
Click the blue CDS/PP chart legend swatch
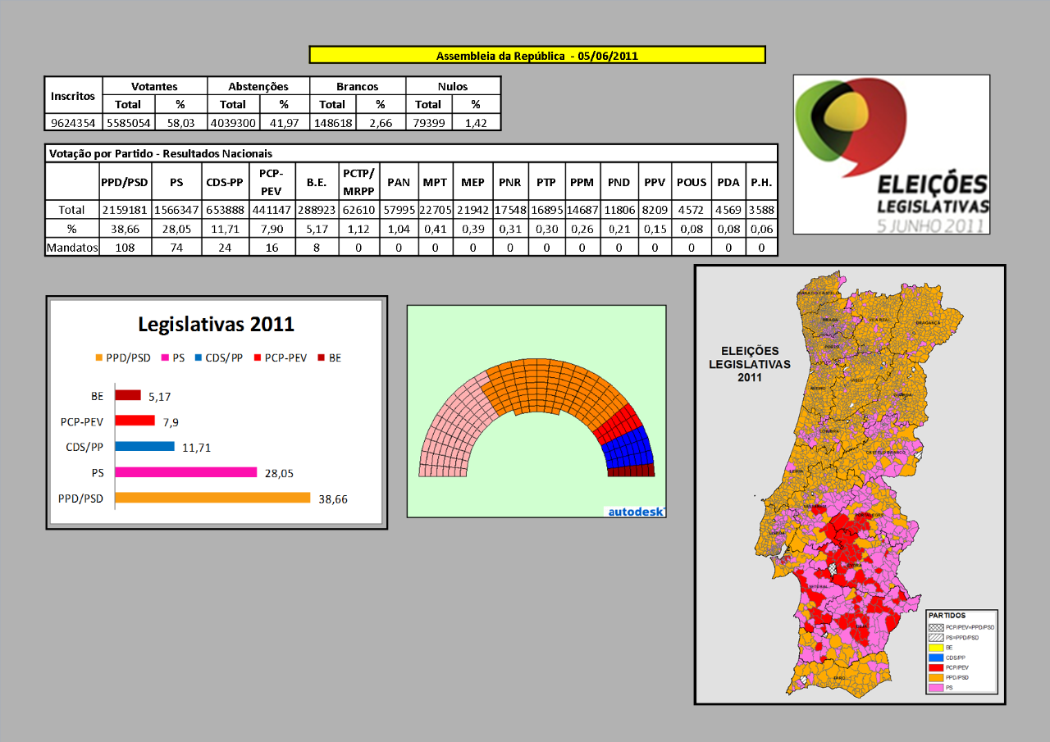pyautogui.click(x=199, y=358)
